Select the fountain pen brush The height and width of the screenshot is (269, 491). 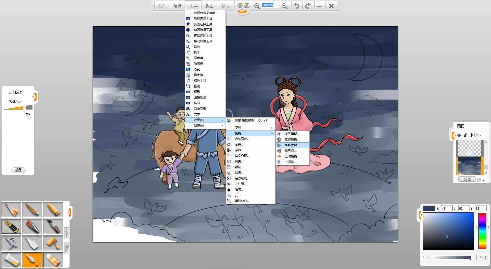click(11, 226)
